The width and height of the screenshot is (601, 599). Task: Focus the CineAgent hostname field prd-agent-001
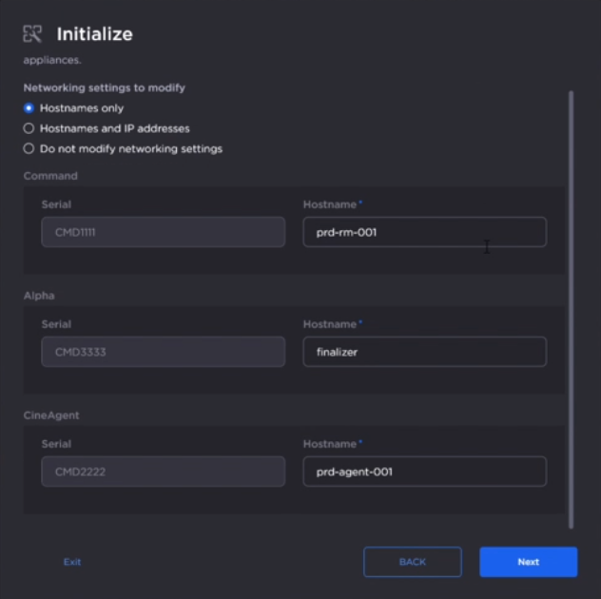(x=425, y=472)
